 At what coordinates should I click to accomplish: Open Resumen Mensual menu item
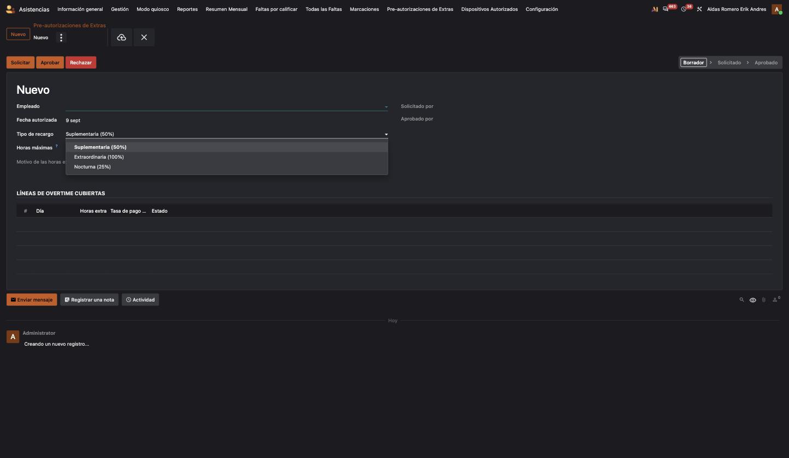coord(227,9)
